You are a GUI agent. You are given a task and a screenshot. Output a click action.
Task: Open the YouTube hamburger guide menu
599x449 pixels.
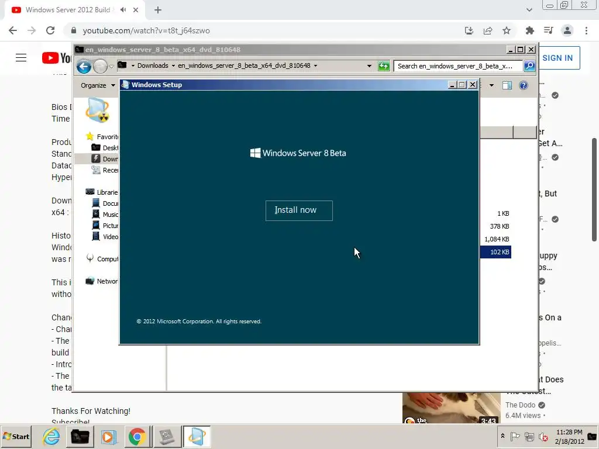pyautogui.click(x=21, y=58)
